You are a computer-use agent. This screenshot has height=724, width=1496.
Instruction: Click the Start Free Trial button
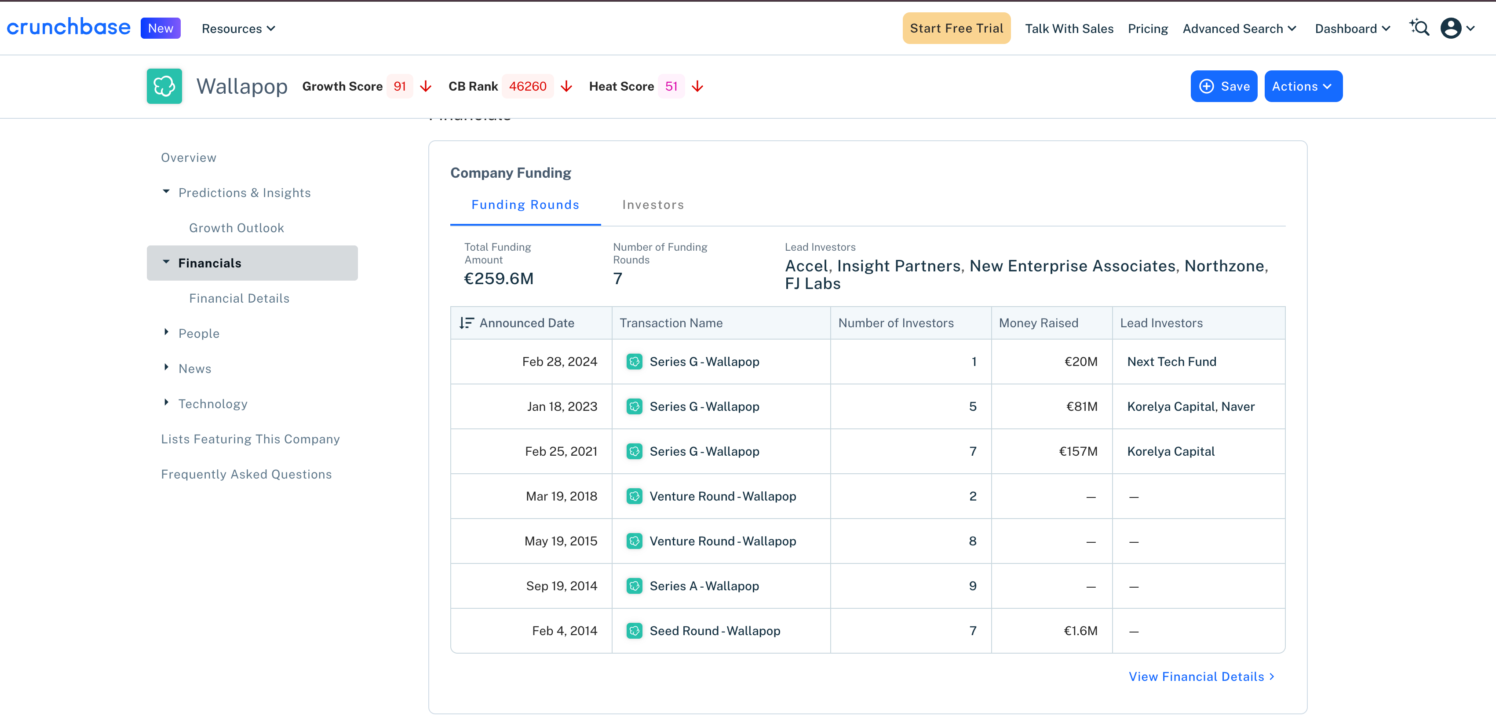[x=956, y=28]
